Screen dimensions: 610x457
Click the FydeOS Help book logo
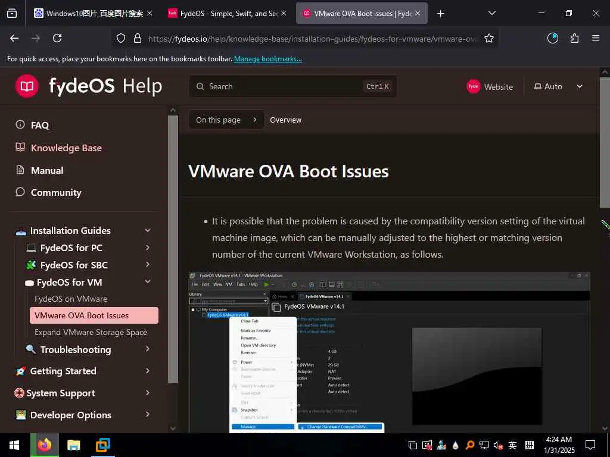[27, 86]
